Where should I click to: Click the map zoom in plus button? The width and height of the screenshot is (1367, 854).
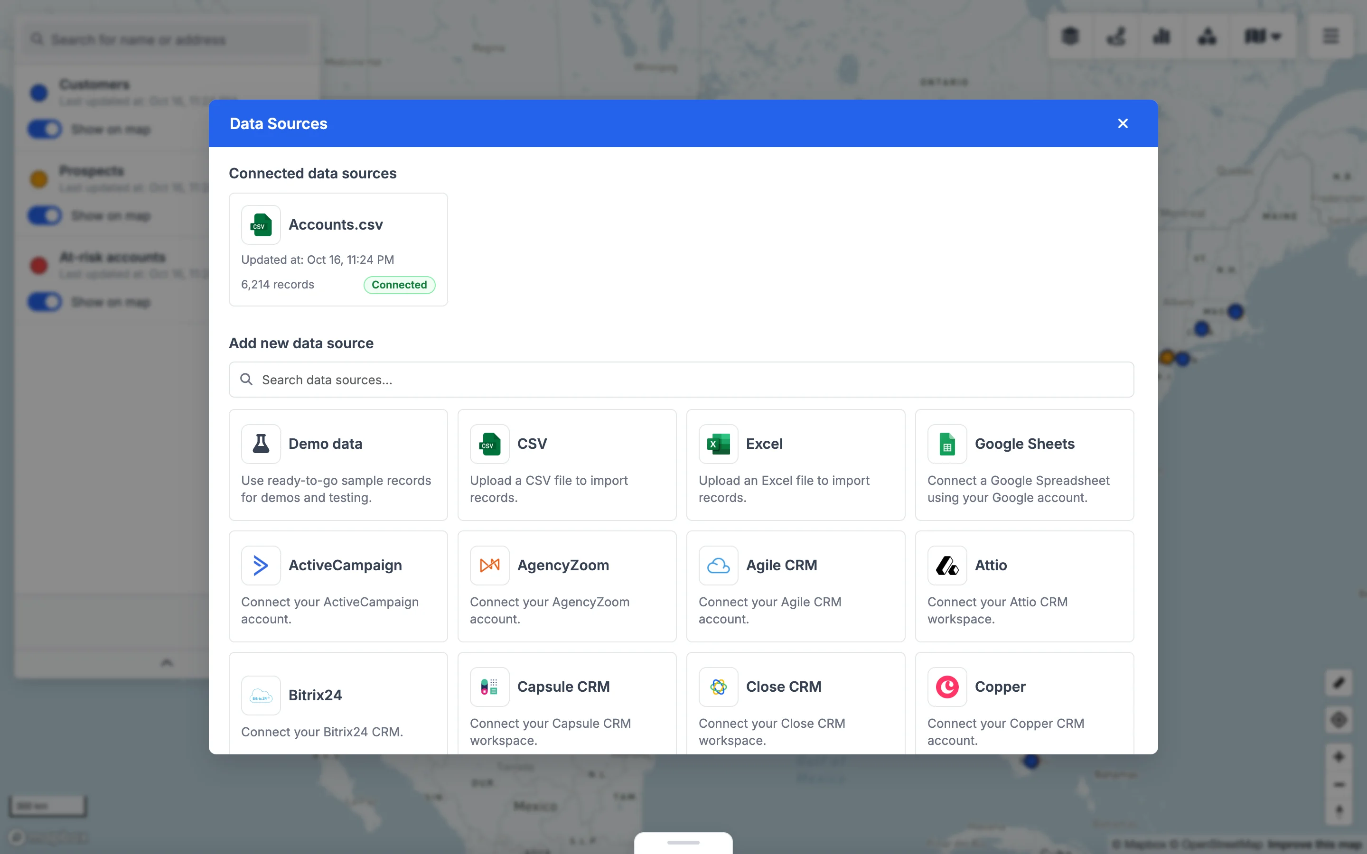pos(1339,757)
